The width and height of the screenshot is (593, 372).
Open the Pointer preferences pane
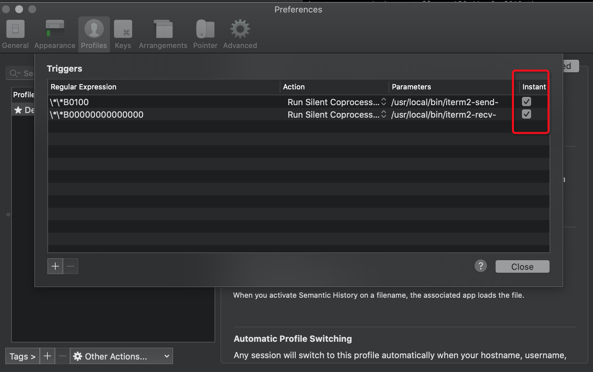205,35
